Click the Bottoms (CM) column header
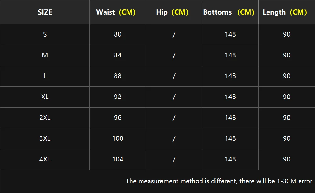This screenshot has height=193, width=315. pyautogui.click(x=228, y=12)
